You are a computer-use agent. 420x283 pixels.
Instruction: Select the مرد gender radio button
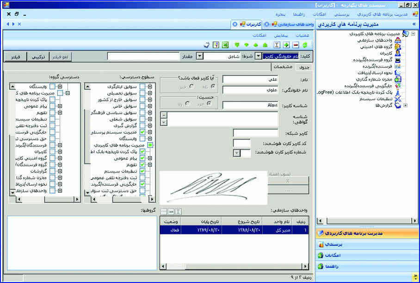(209, 103)
